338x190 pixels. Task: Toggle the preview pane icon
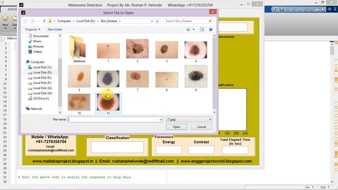pyautogui.click(x=202, y=30)
